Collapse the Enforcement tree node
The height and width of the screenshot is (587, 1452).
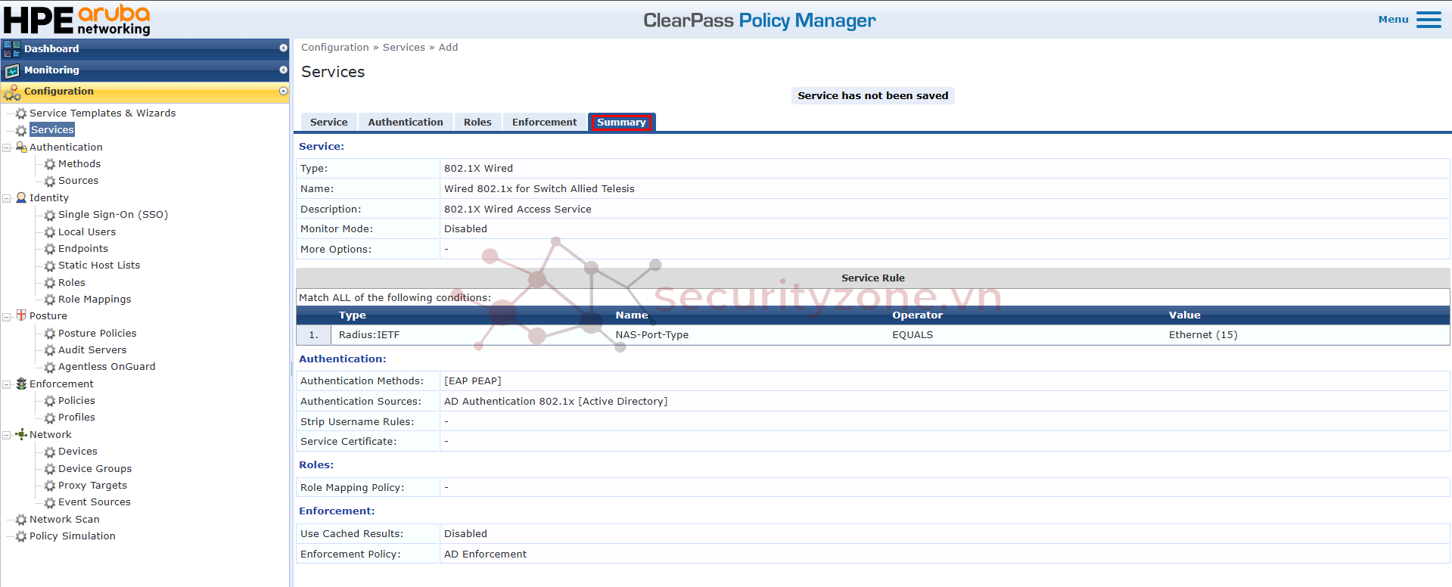click(x=7, y=384)
